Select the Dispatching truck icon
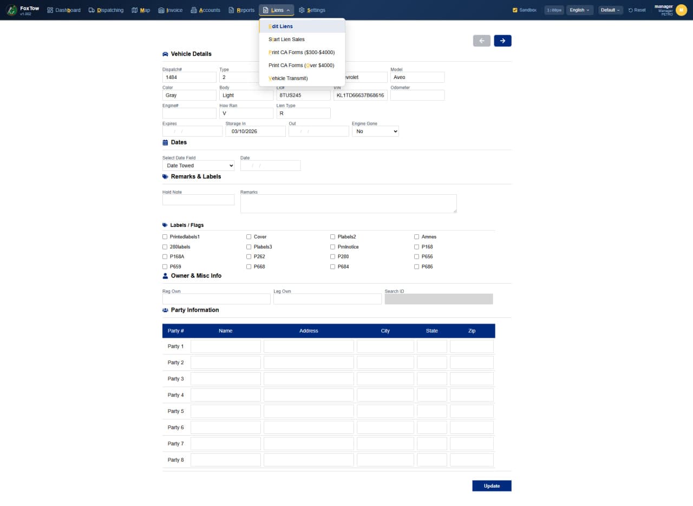 click(x=93, y=10)
